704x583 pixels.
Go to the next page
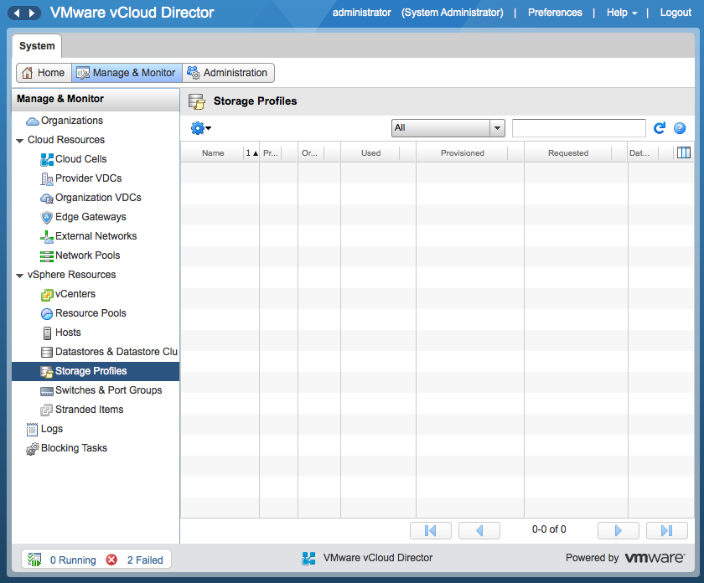pos(619,530)
